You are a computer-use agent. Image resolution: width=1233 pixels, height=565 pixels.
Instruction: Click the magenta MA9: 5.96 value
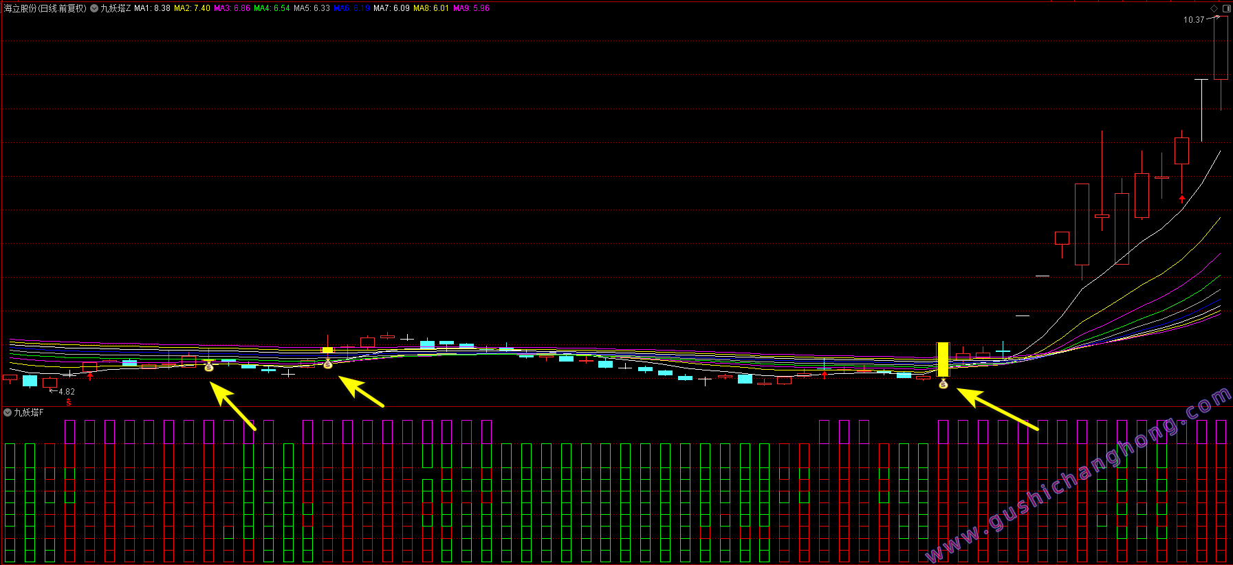pyautogui.click(x=471, y=8)
